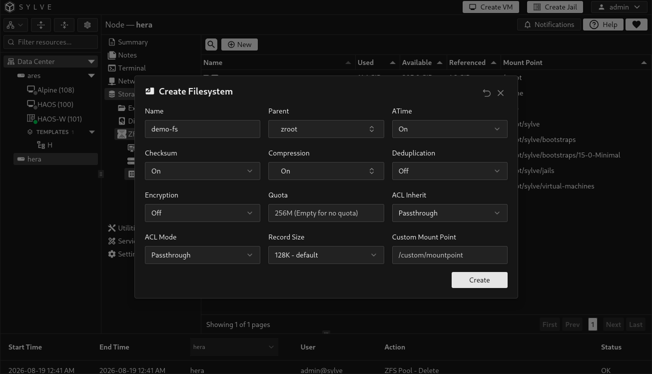Click the admin@sylve user cell
The height and width of the screenshot is (374, 652).
click(321, 370)
